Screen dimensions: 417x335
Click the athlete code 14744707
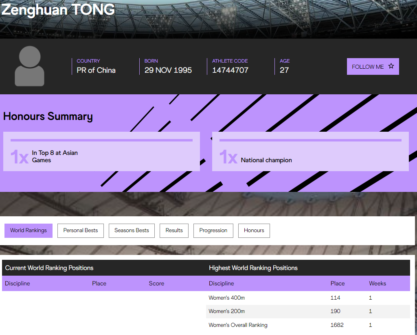pos(230,70)
